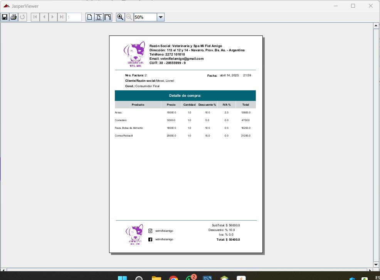Click the 13800.0 total value
The image size is (380, 280).
pyautogui.click(x=246, y=113)
